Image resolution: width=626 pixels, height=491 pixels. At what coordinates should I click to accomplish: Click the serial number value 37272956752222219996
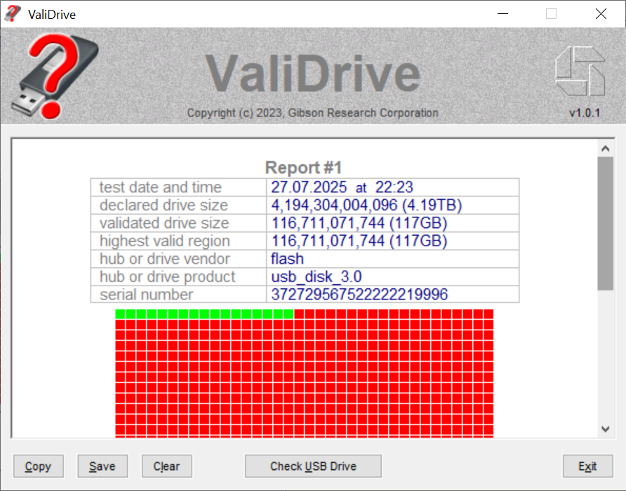(359, 295)
